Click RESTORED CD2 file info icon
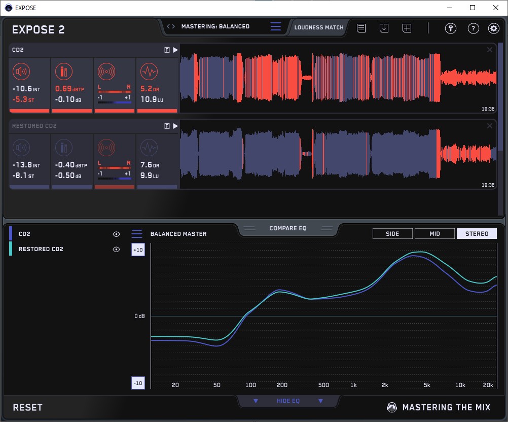 [167, 126]
